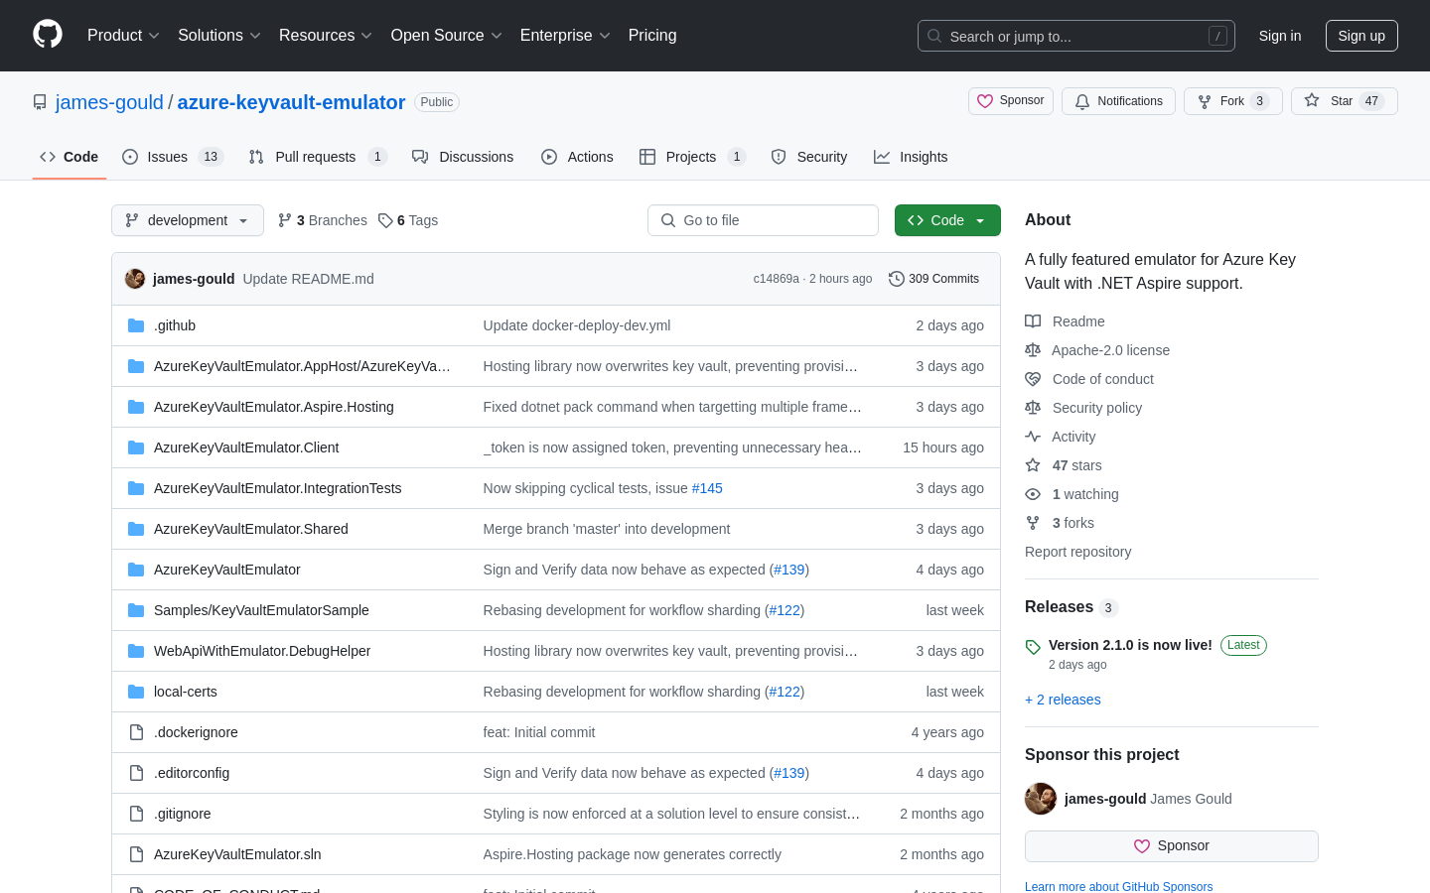Image resolution: width=1430 pixels, height=893 pixels.
Task: View the 309 Commits history
Action: tap(933, 279)
